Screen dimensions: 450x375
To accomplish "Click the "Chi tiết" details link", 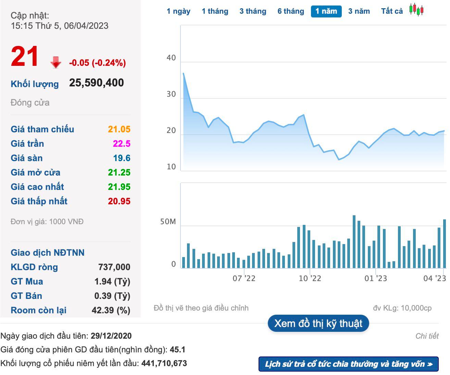I will click(x=427, y=336).
